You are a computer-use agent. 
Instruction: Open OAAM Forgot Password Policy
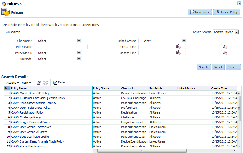[x=30, y=122]
